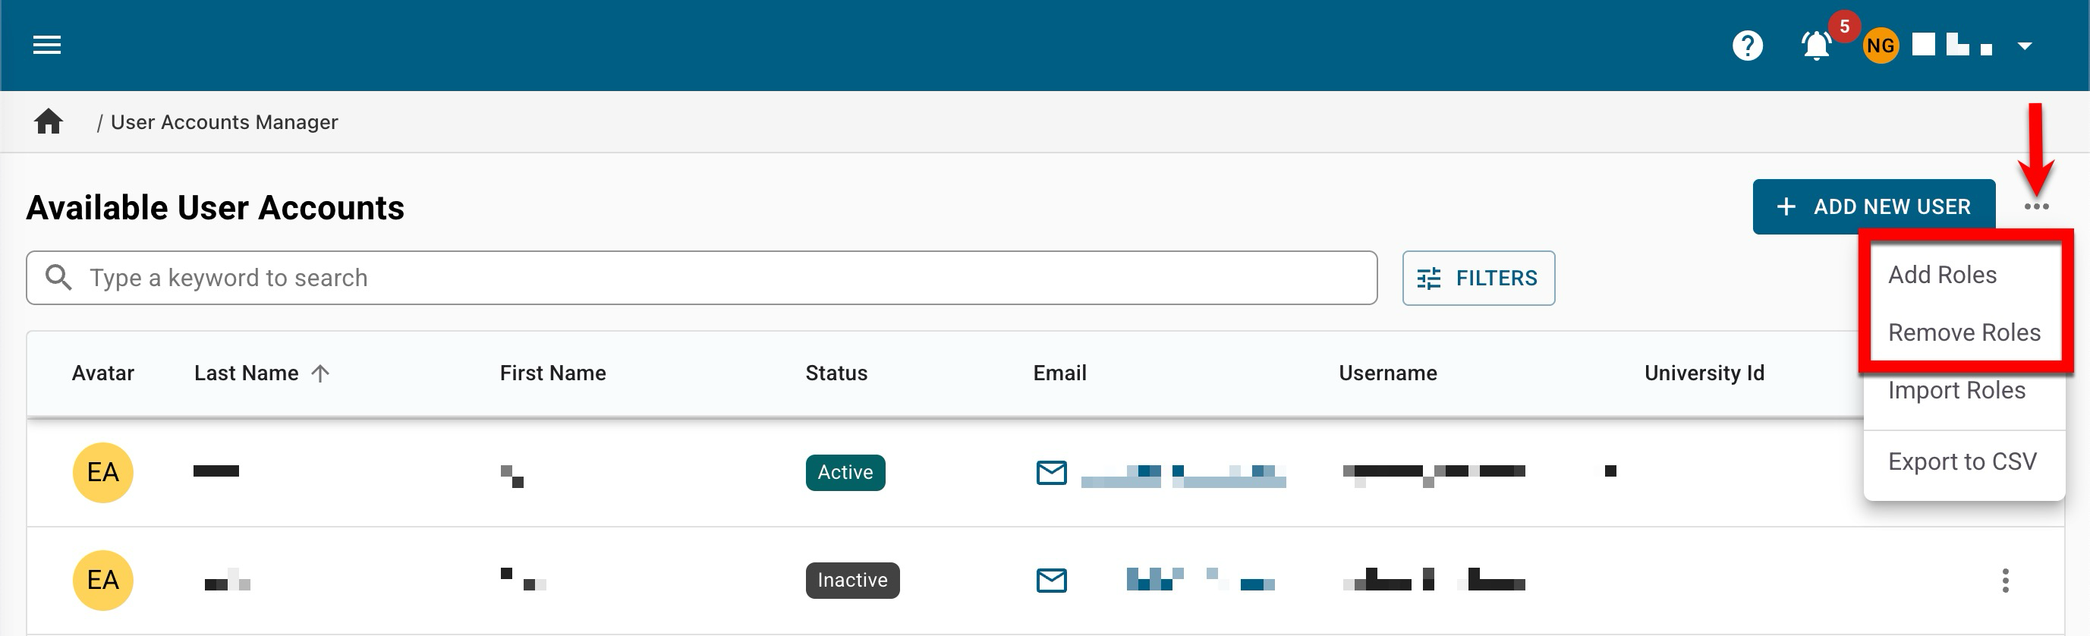
Task: Select Add Roles from menu
Action: [1941, 275]
